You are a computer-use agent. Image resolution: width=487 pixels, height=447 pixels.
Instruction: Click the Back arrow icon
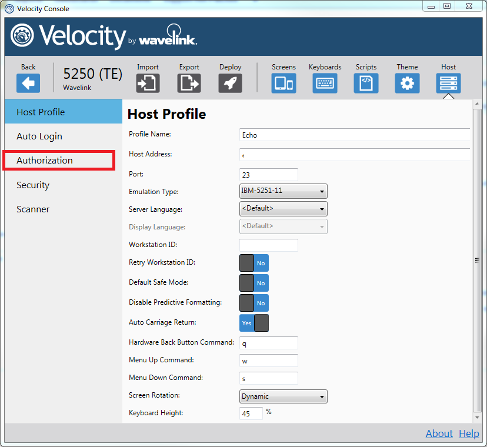tap(28, 83)
